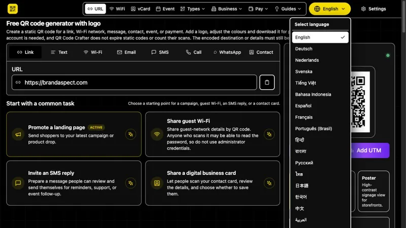Select the Link tab

point(25,52)
